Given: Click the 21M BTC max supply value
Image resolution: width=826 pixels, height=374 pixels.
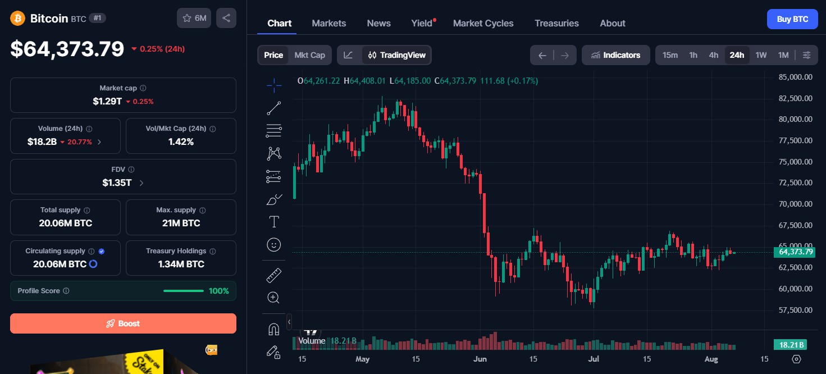Looking at the screenshot, I should tap(181, 223).
